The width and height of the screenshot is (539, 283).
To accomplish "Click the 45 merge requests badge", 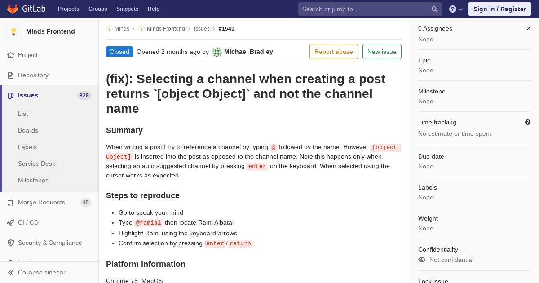I will click(x=86, y=203).
